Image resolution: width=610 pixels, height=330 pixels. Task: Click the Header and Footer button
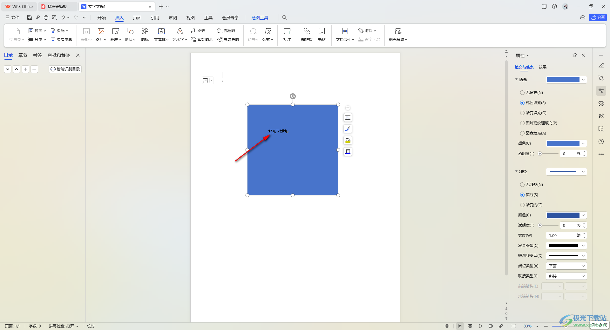61,40
